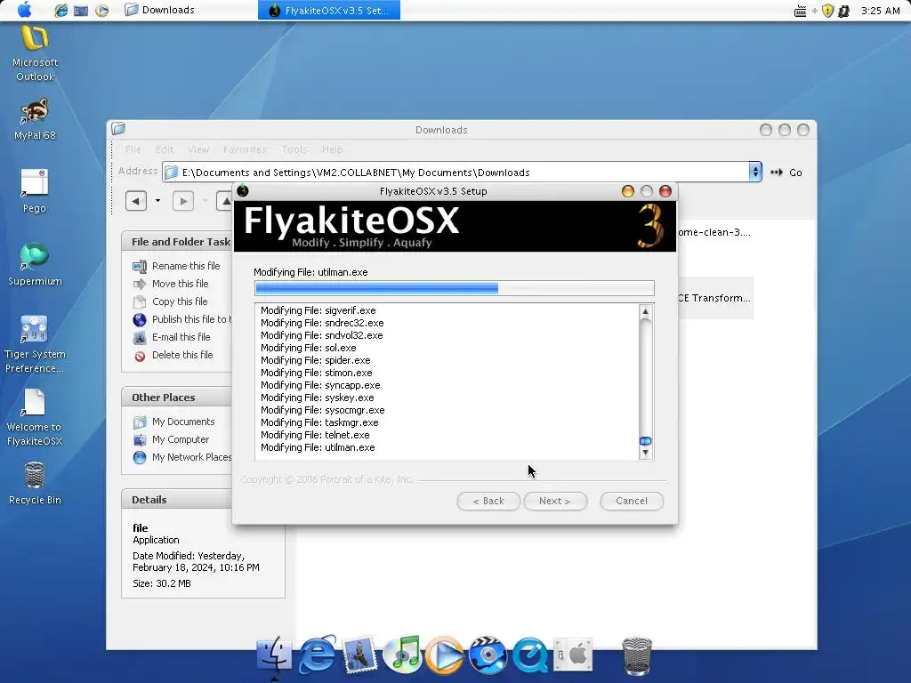
Task: Open the Recycle Bin desktop icon
Action: (x=35, y=483)
